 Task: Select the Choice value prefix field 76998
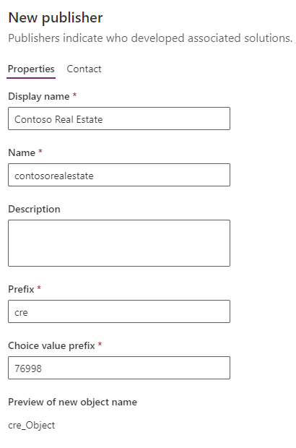[x=119, y=368]
